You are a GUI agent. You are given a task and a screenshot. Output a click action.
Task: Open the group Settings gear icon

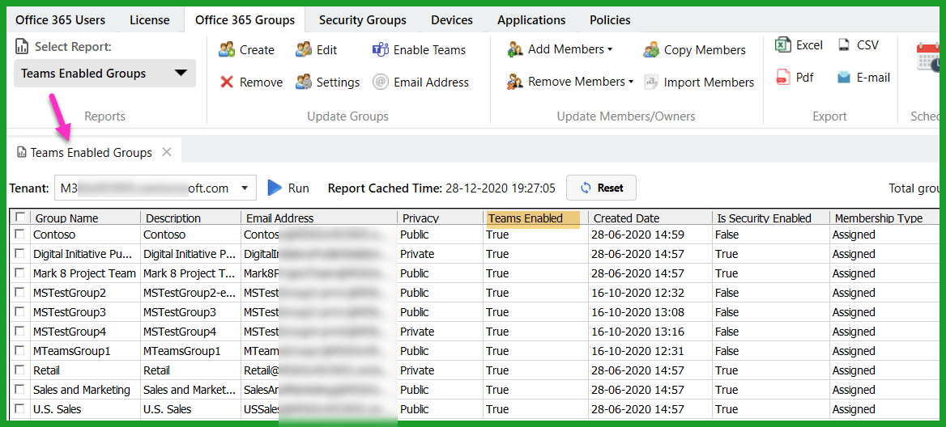304,82
